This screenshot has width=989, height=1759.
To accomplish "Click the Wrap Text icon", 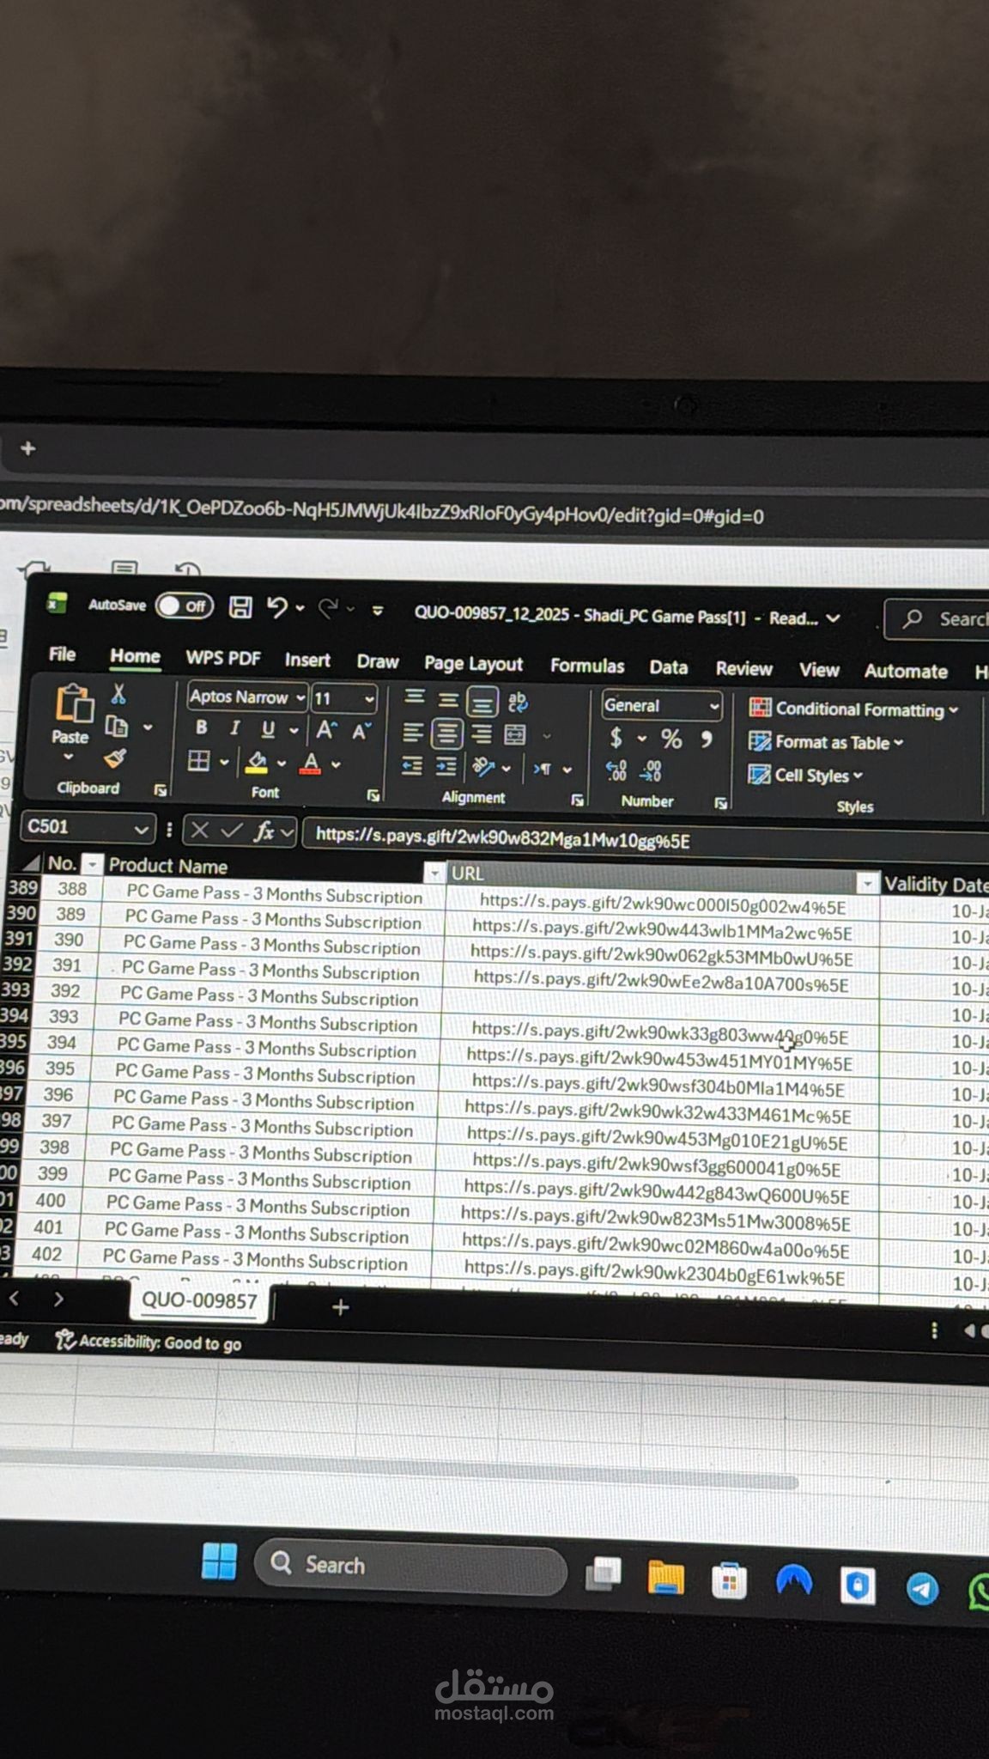I will coord(518,703).
